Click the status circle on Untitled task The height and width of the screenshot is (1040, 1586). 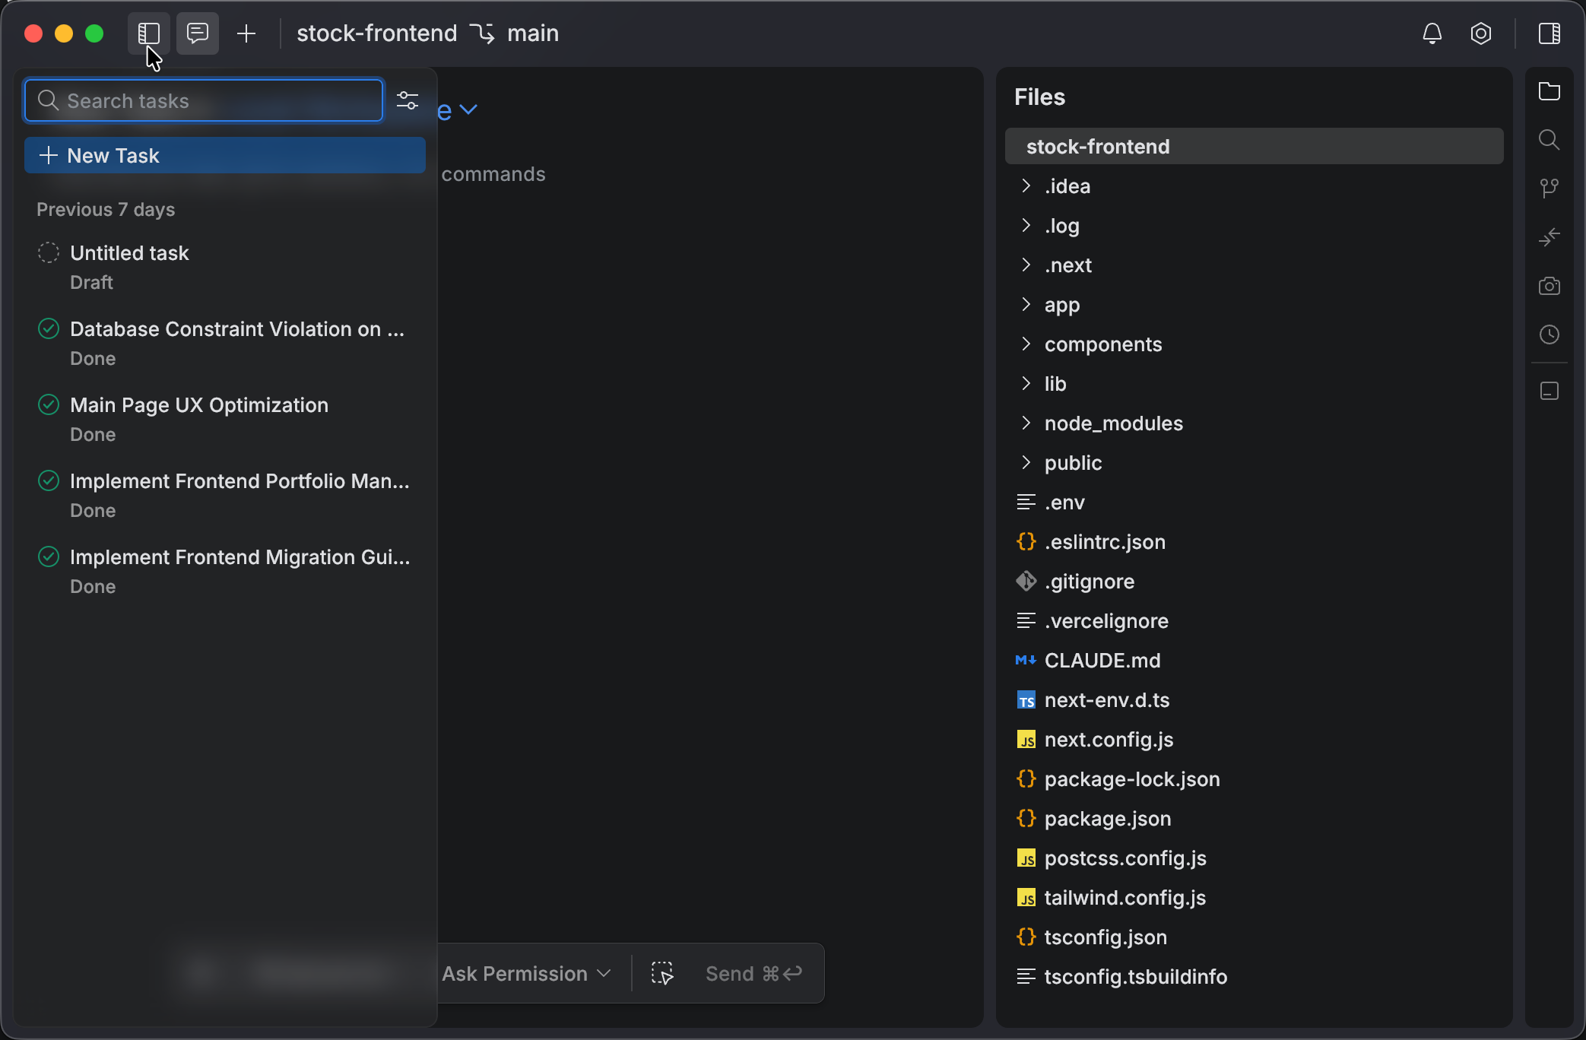[x=48, y=252]
